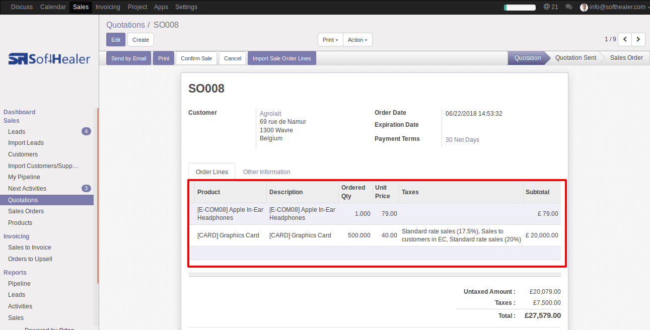The image size is (650, 330).
Task: Open the conversations chat bubble icon
Action: [569, 7]
